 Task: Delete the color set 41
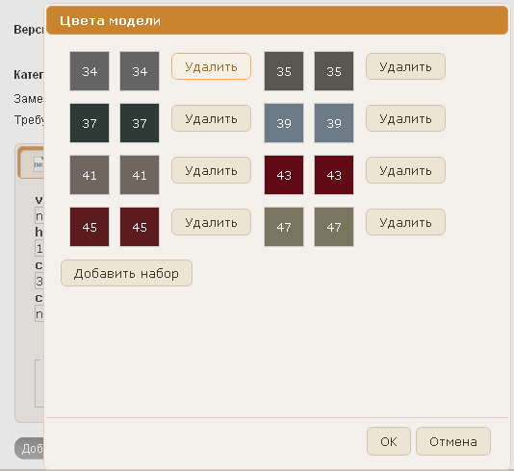point(211,170)
